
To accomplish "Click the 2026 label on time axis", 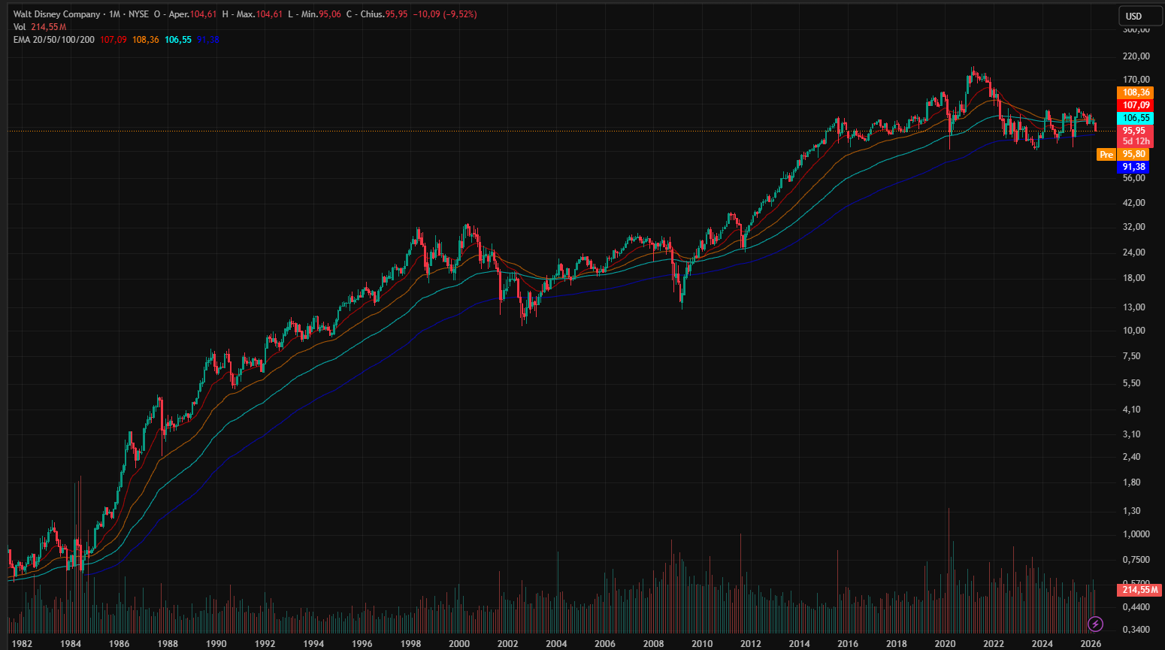I will 1091,644.
